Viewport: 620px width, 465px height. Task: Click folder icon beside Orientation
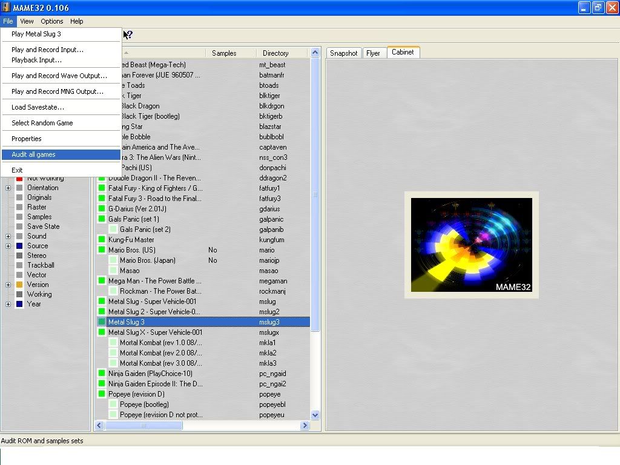(19, 188)
